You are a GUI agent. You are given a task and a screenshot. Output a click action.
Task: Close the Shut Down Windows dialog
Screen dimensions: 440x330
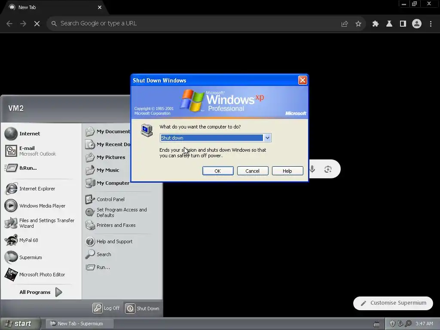(x=302, y=80)
